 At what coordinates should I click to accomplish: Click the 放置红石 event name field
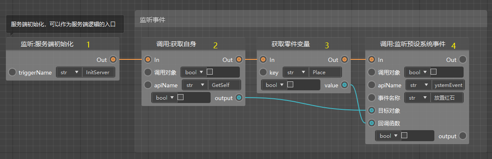click(x=447, y=98)
